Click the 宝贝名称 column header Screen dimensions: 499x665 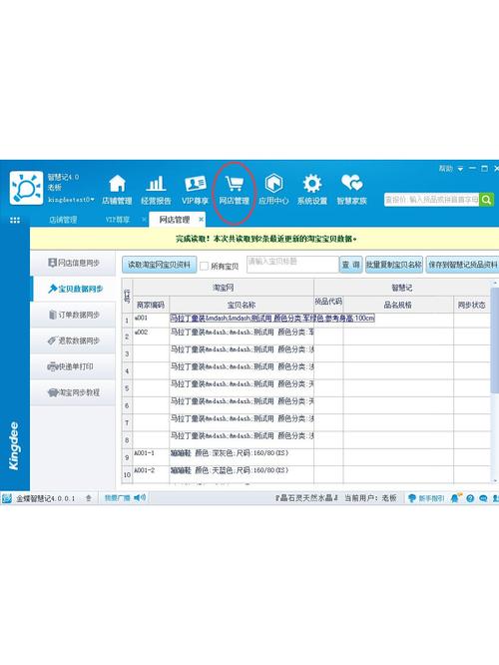click(242, 305)
